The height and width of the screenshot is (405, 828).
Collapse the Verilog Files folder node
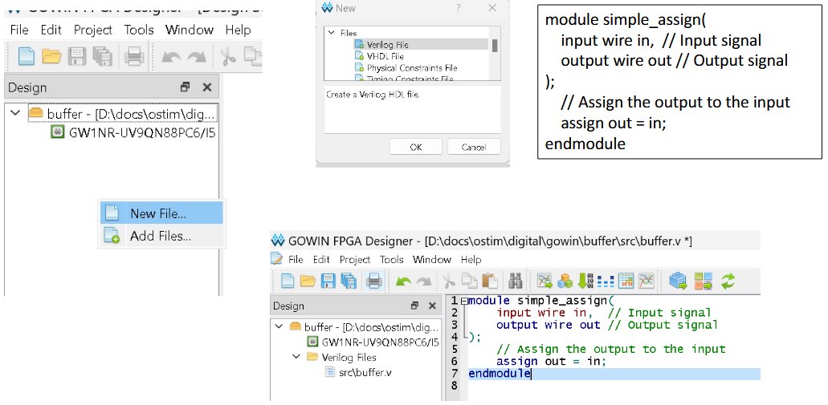point(296,357)
